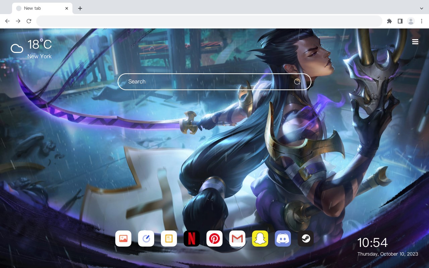Toggle the browser side panel
Image resolution: width=429 pixels, height=268 pixels.
pyautogui.click(x=400, y=21)
